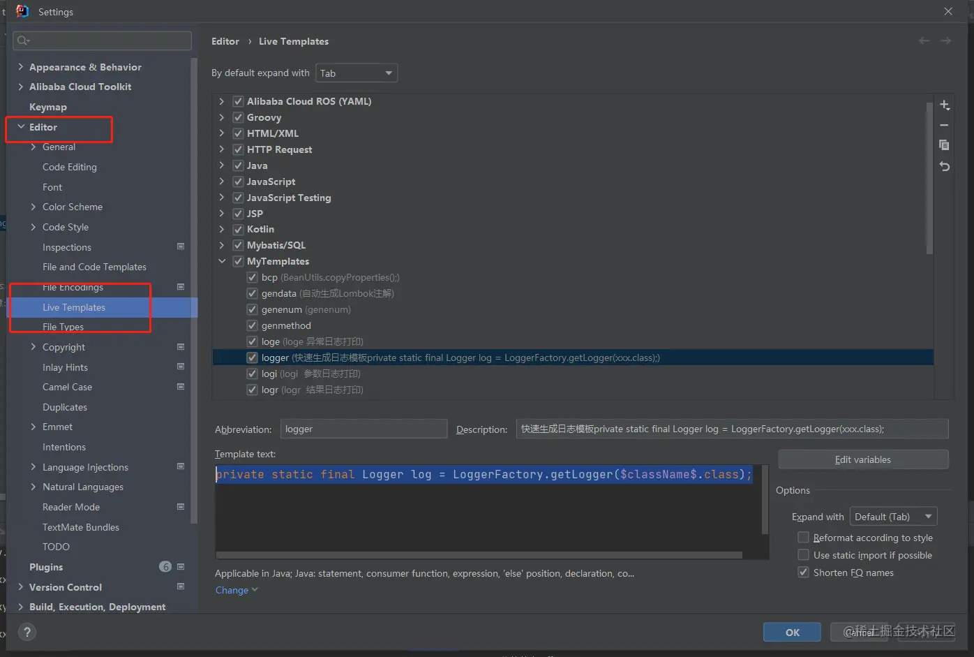
Task: Expand the Color Scheme node
Action: (x=33, y=207)
